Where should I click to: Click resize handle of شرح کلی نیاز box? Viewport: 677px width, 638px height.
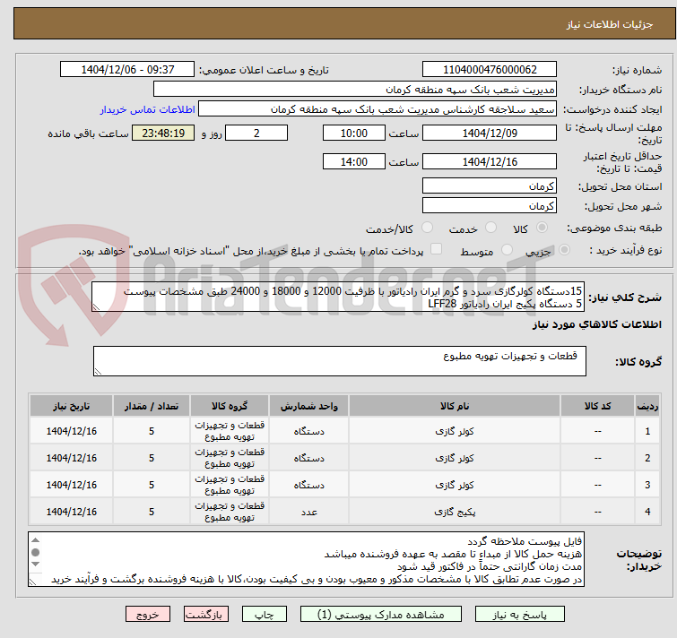tap(96, 307)
